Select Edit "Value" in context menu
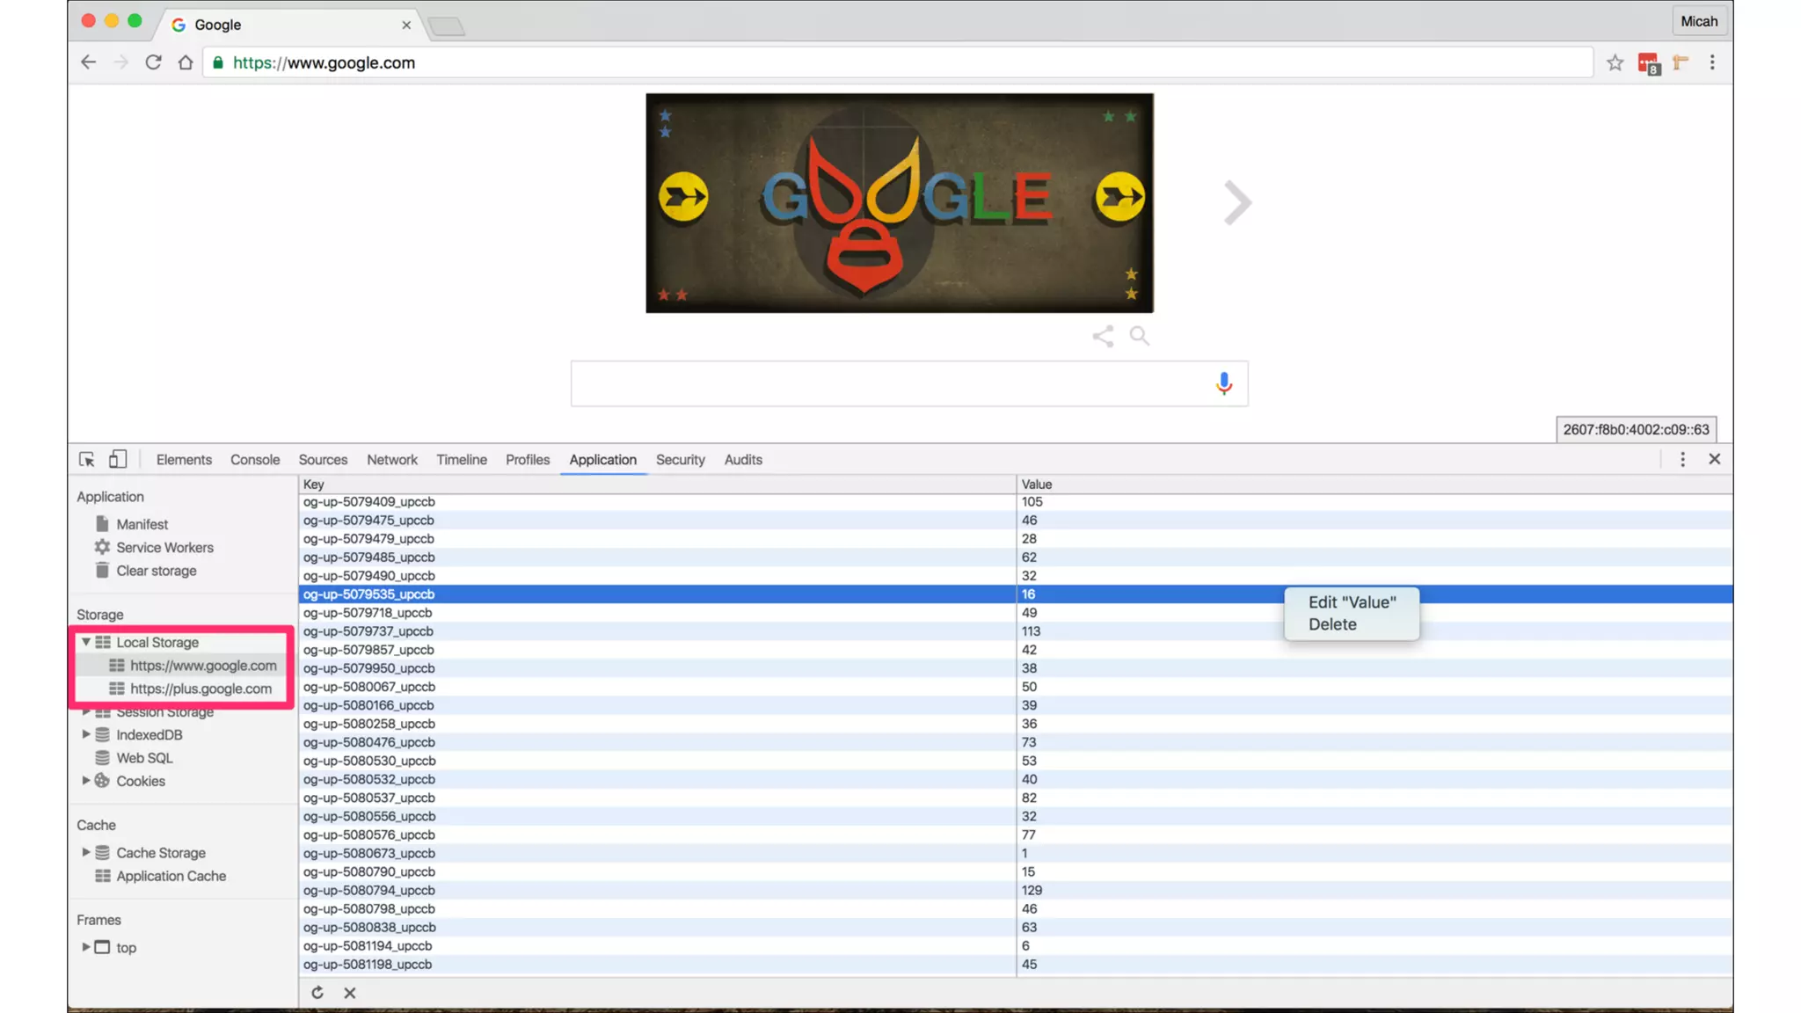 (1352, 602)
